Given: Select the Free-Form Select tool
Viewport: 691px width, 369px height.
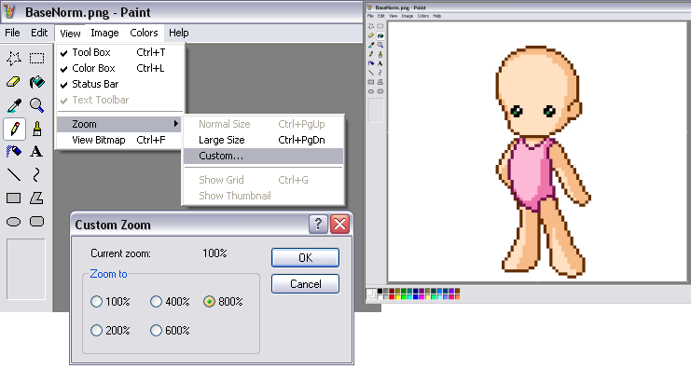Looking at the screenshot, I should 14,58.
